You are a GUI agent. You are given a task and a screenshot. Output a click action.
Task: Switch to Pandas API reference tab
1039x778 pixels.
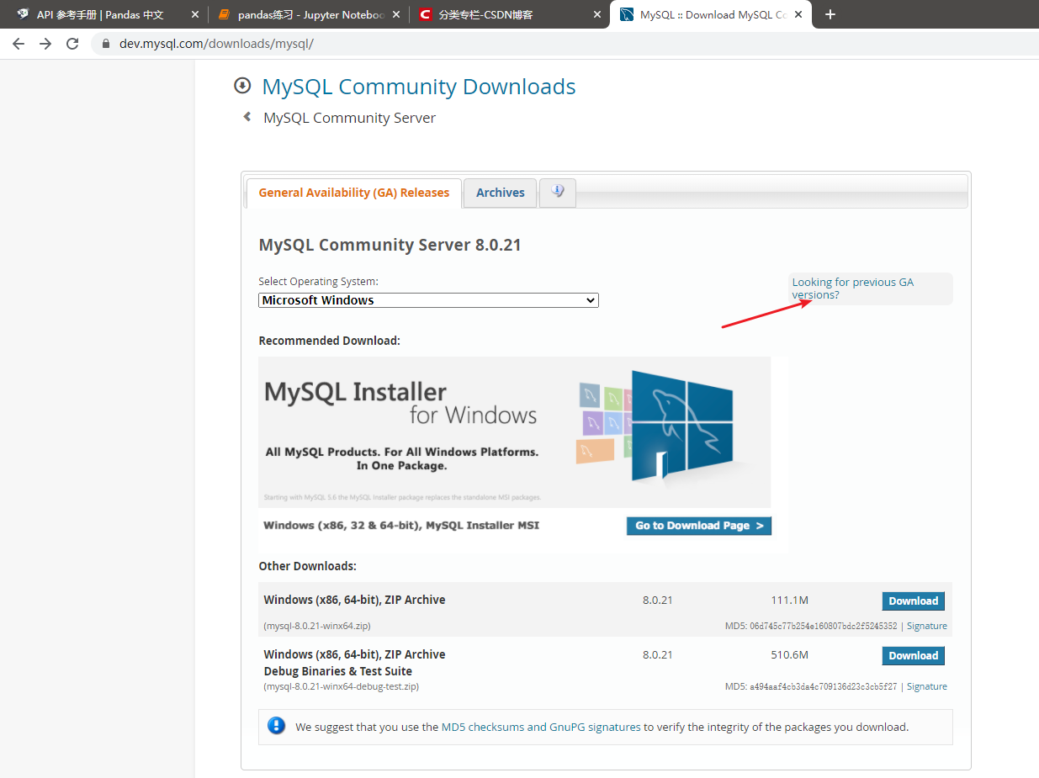point(100,15)
